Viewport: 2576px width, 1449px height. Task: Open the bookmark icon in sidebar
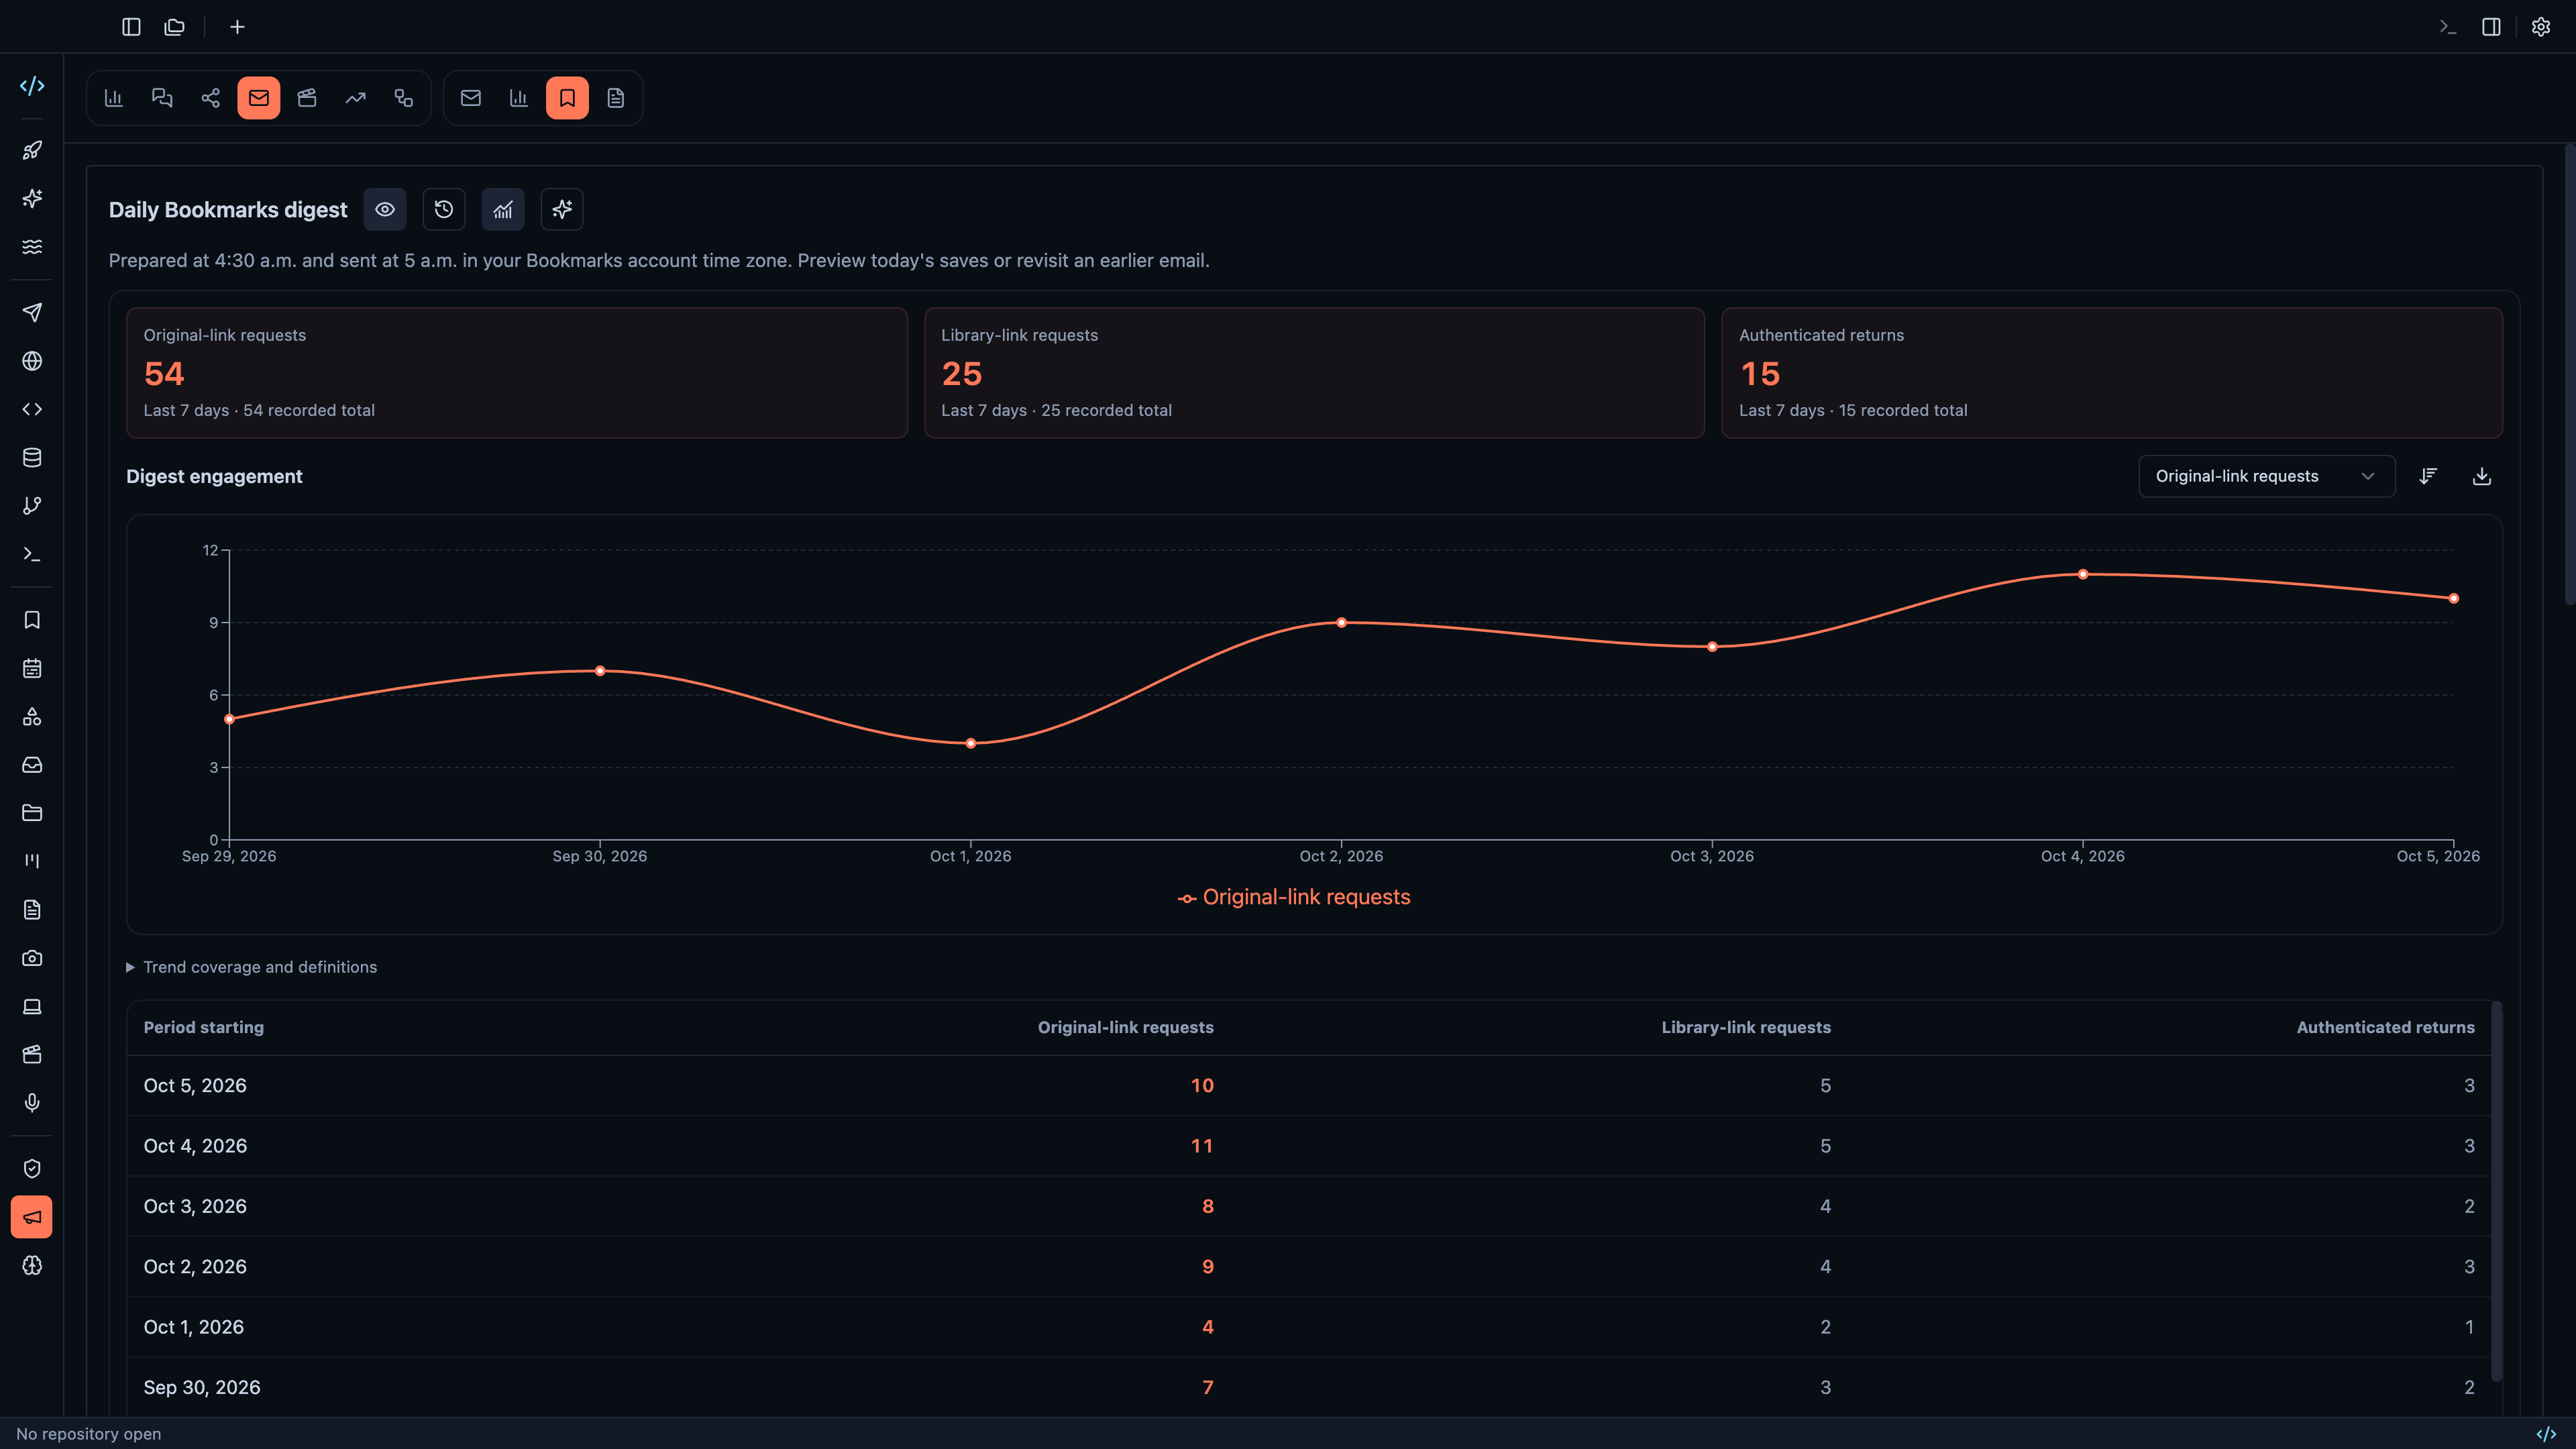[x=32, y=620]
